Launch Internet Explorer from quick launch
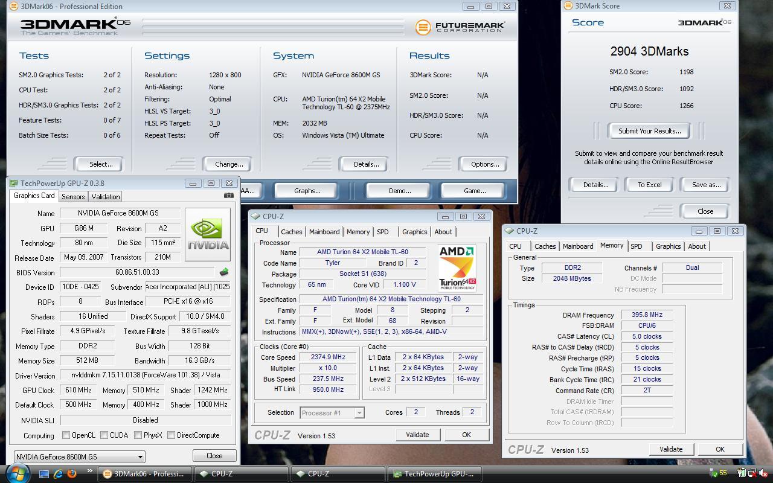The image size is (773, 483). tap(59, 474)
